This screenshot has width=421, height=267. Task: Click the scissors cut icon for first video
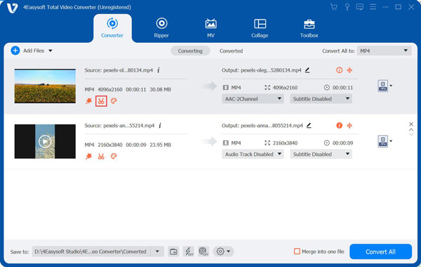101,101
